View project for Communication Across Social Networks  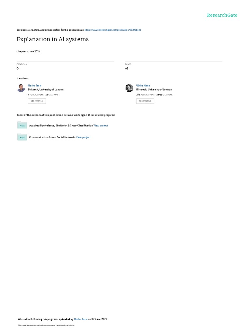(x=83, y=137)
